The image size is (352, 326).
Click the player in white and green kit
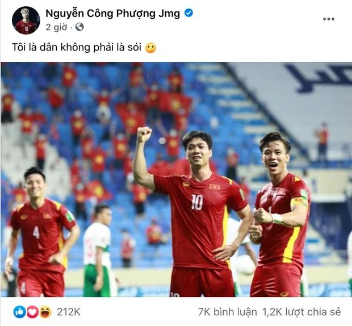pos(99,250)
